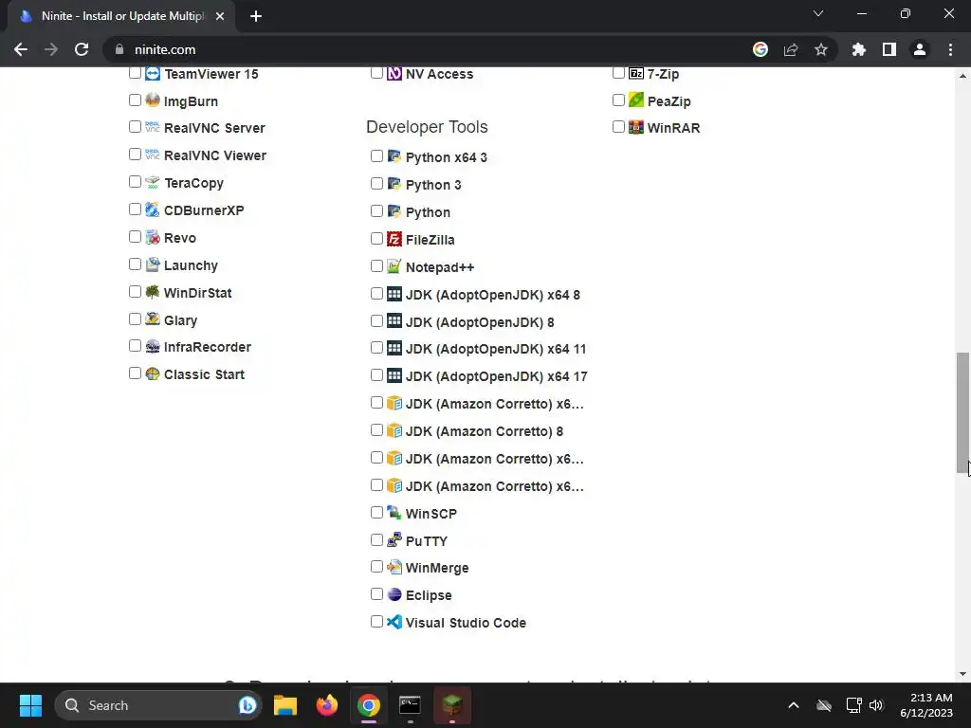
Task: Click the WinDirStat tree icon
Action: click(153, 292)
